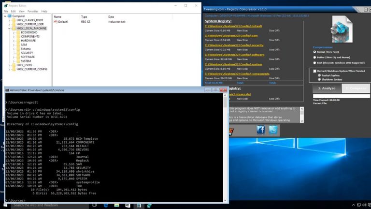Viewport: 371px width, 209px height.
Task: Select the Schema key in registry tree
Action: click(x=26, y=48)
